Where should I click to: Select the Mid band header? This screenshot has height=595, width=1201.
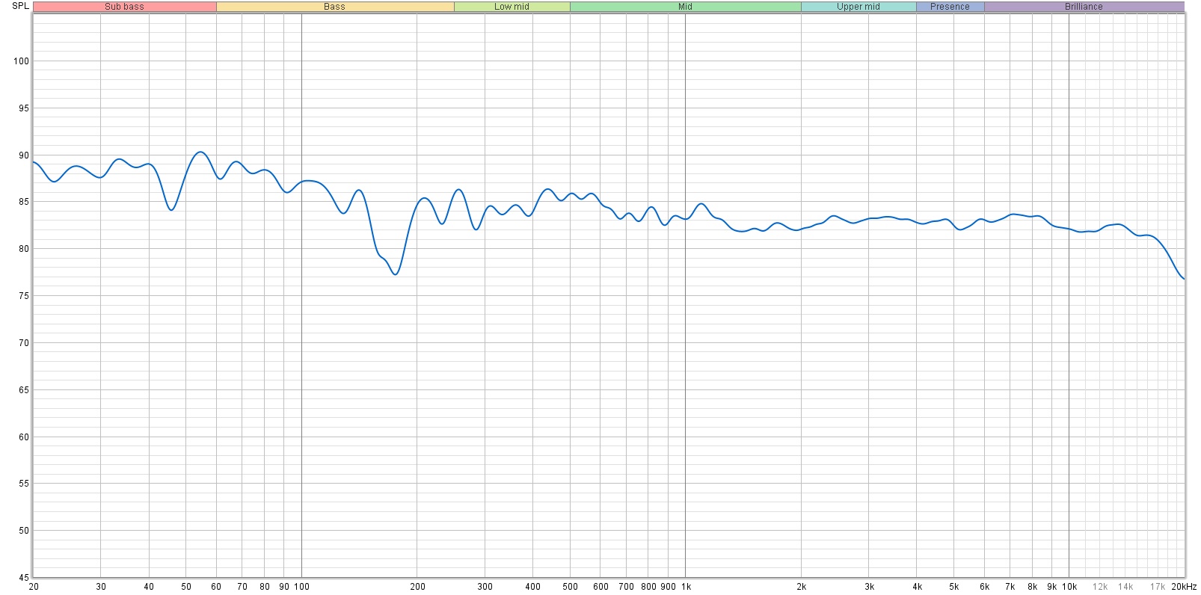[x=685, y=7]
